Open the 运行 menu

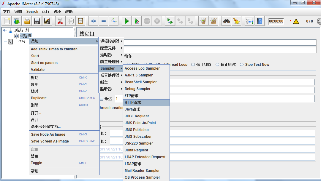pos(45,12)
